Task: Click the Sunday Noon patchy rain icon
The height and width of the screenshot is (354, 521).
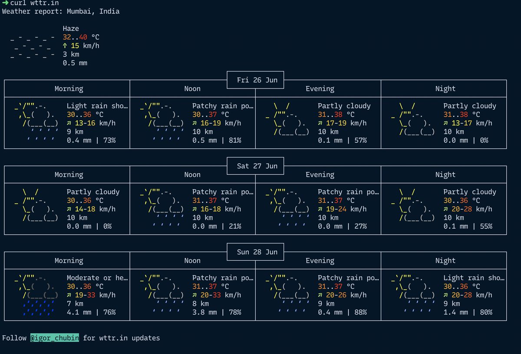Action: (x=162, y=294)
